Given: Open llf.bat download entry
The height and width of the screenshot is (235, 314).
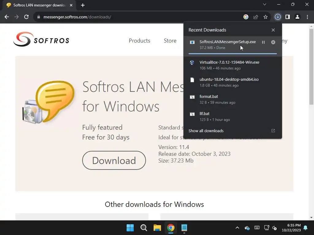Looking at the screenshot, I should (x=233, y=117).
